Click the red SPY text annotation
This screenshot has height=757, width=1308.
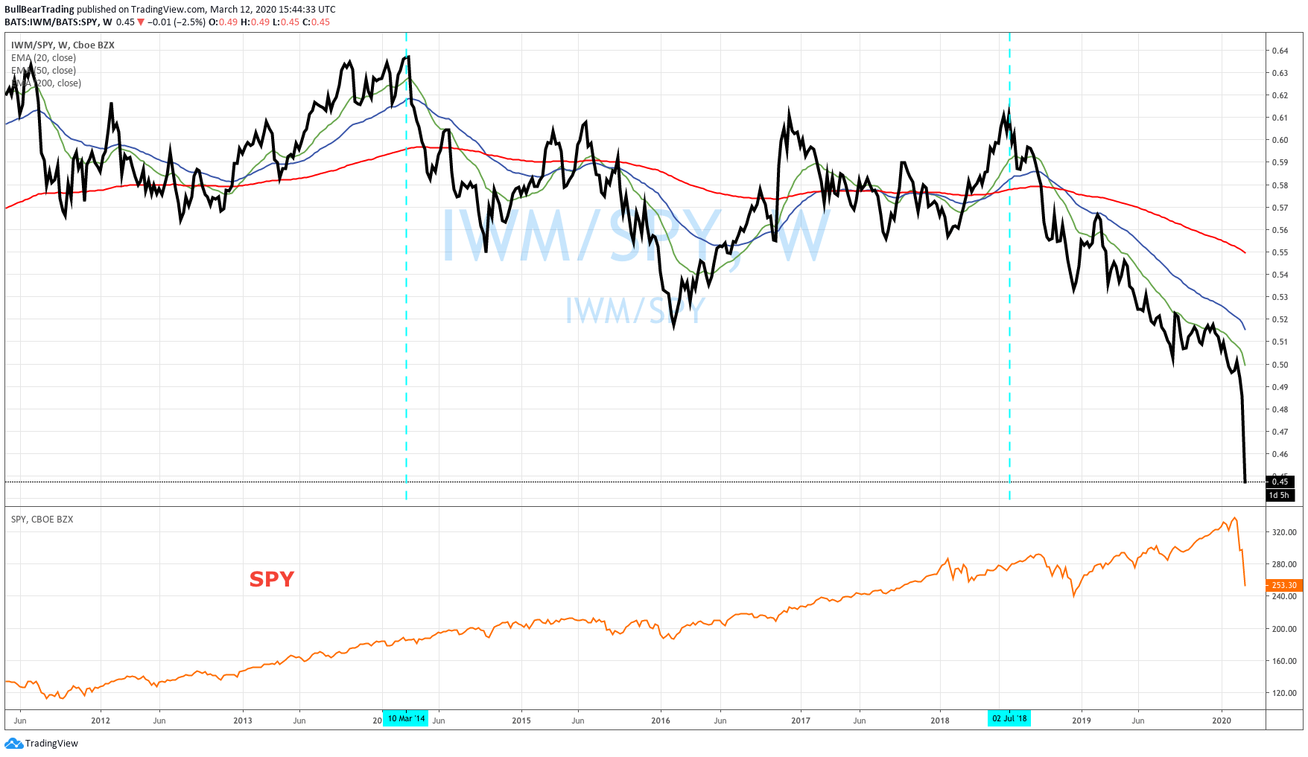point(272,579)
